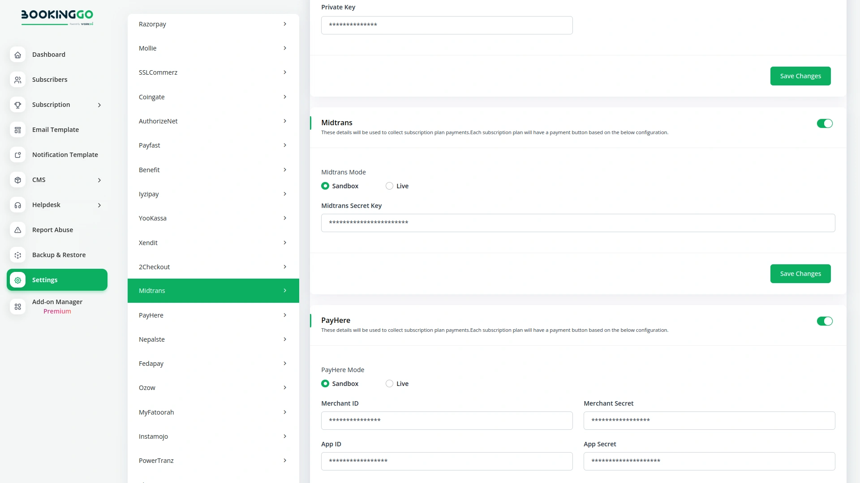Click the Subscribers icon
Screen dimensions: 860x483
point(17,80)
